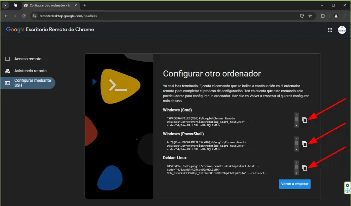The height and width of the screenshot is (206, 351).
Task: Copy the Windows (PowerShell) command
Action: (305, 144)
